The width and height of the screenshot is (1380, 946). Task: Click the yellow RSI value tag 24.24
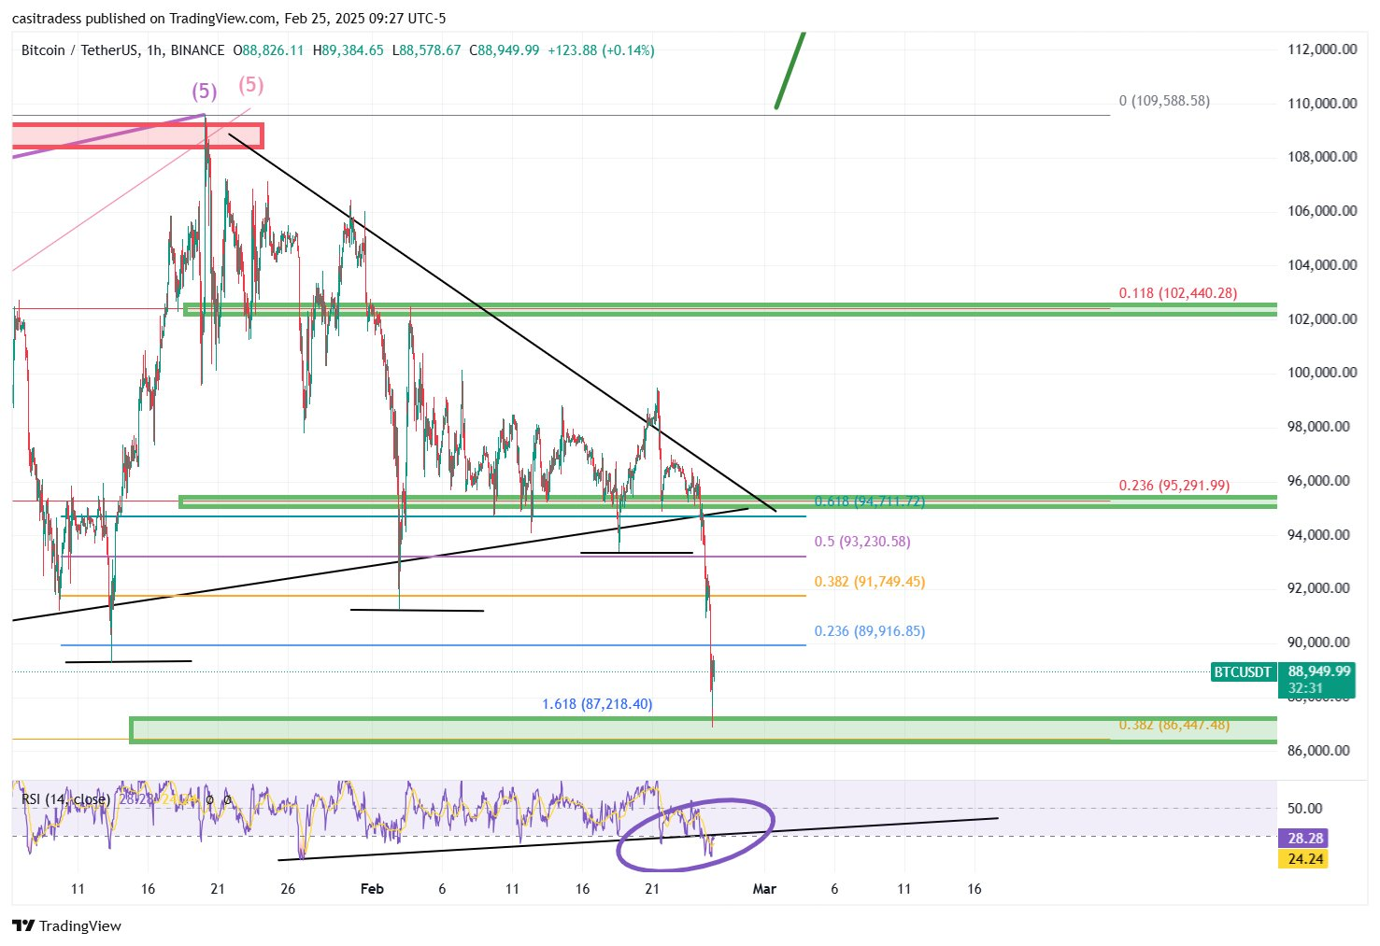[x=1305, y=858]
